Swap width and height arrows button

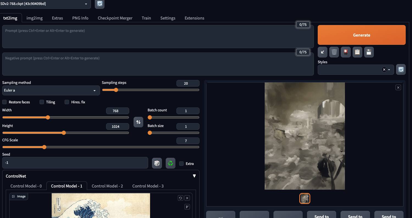(x=139, y=122)
